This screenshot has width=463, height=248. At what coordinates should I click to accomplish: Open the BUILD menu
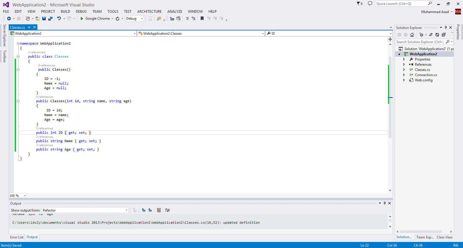pos(65,12)
